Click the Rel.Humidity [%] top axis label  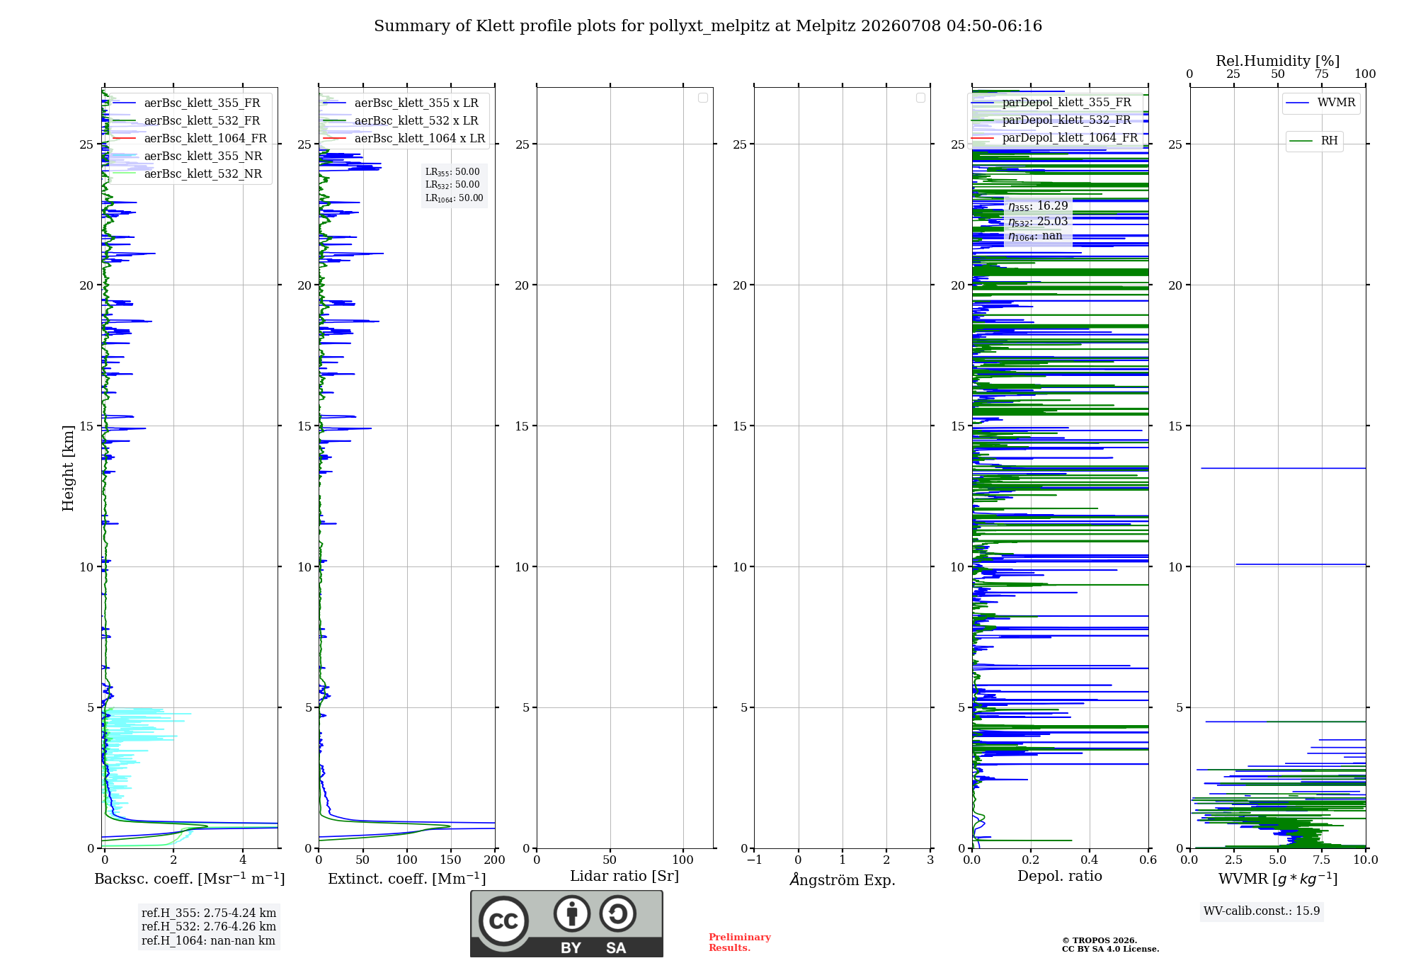point(1277,61)
